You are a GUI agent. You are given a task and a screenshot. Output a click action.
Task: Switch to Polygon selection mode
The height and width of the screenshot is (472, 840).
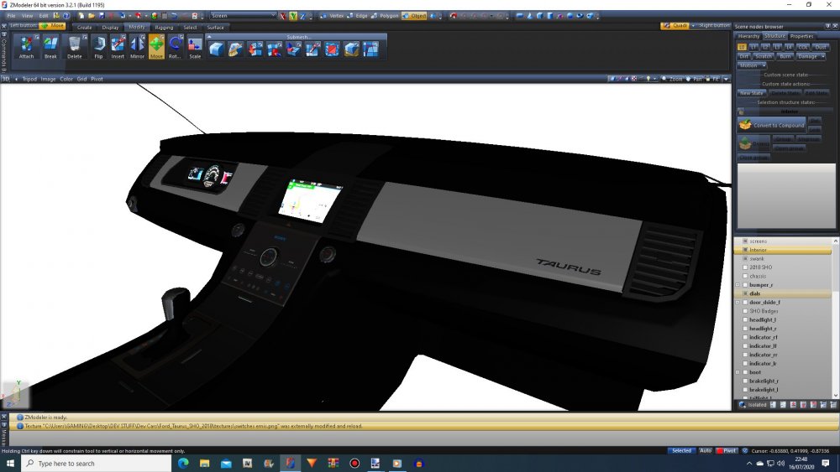click(x=387, y=16)
